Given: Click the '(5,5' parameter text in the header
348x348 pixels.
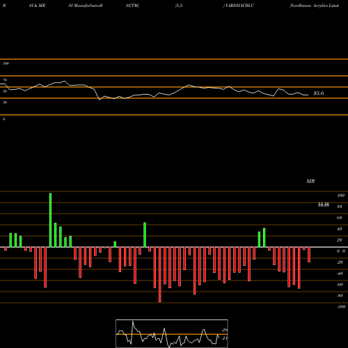Looking at the screenshot, I should [x=179, y=6].
